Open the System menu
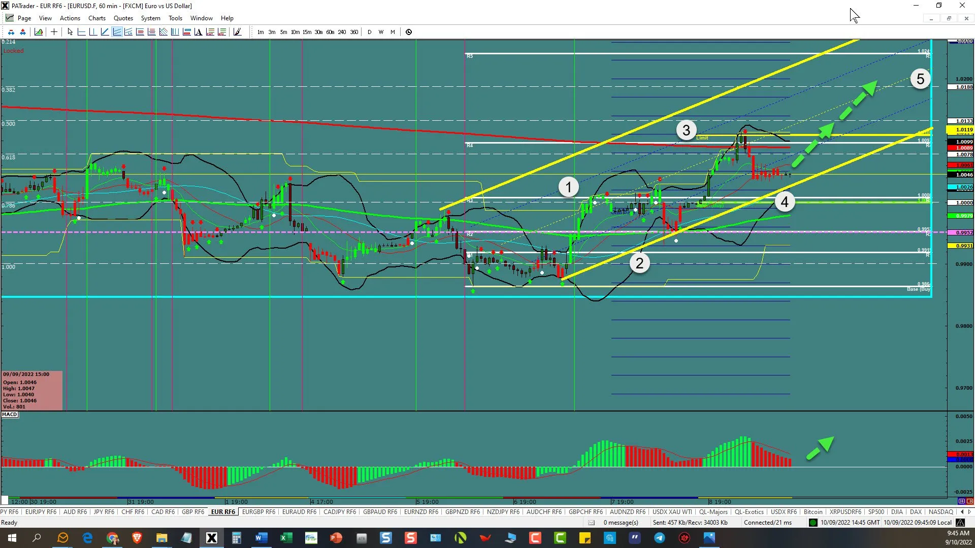This screenshot has width=975, height=548. (x=151, y=18)
